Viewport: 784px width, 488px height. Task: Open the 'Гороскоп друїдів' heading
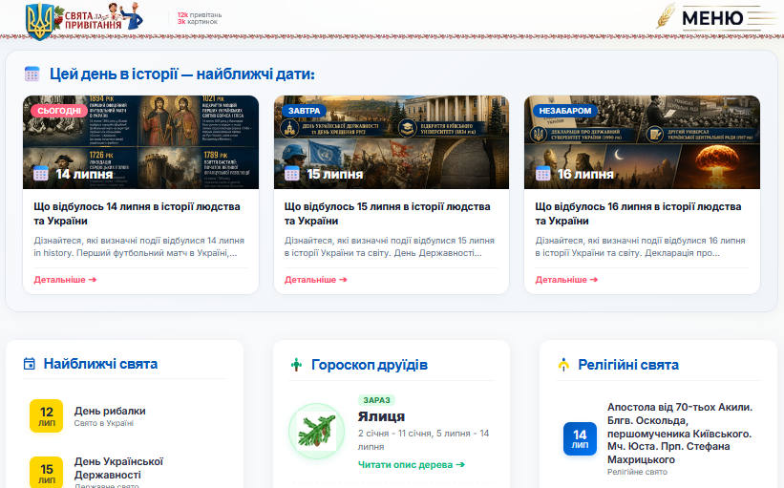coord(370,365)
